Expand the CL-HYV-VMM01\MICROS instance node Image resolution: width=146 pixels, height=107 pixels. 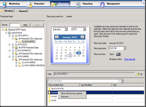tap(16, 66)
